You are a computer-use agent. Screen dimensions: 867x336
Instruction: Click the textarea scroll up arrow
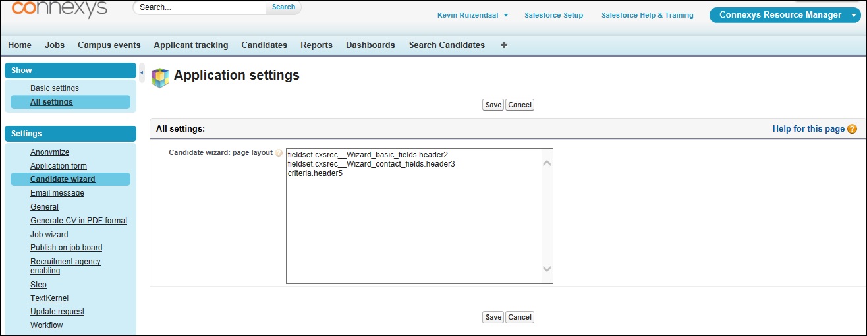click(x=547, y=163)
